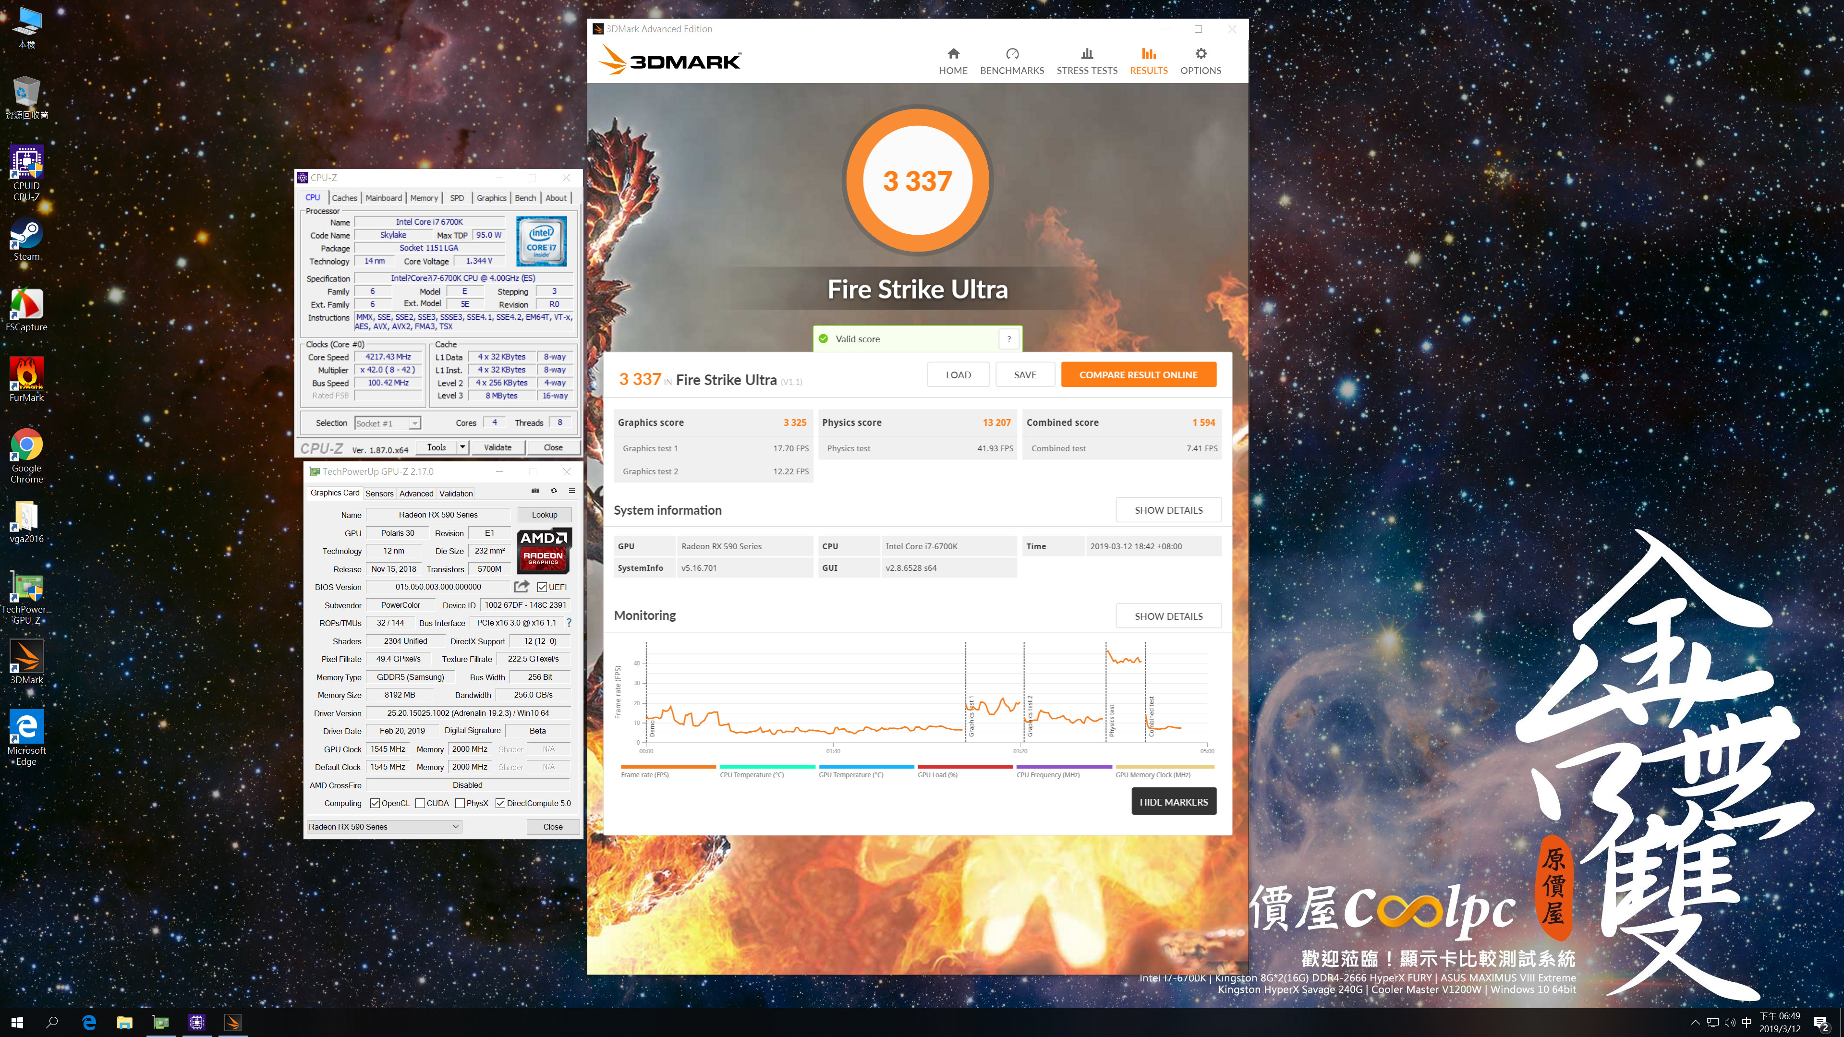Click COMPARE RESULT ONLINE button
This screenshot has height=1037, width=1844.
pyautogui.click(x=1138, y=375)
